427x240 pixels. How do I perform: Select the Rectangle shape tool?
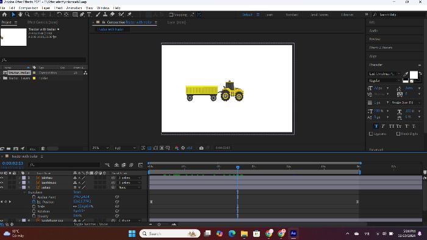[x=74, y=15]
